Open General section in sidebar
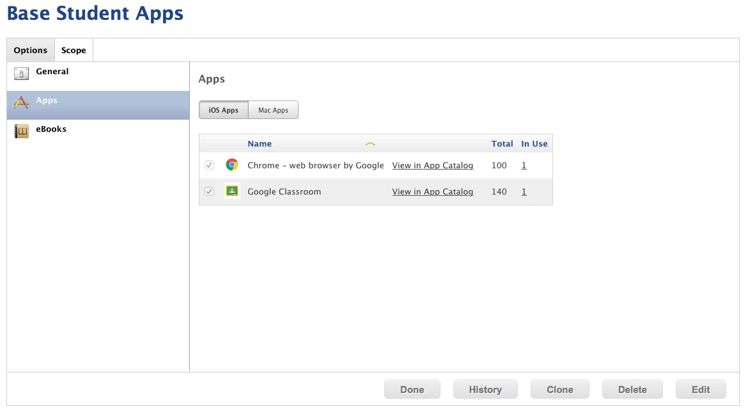This screenshot has width=748, height=416. (98, 76)
